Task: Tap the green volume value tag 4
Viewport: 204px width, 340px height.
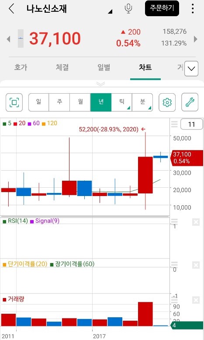Action: 187,325
